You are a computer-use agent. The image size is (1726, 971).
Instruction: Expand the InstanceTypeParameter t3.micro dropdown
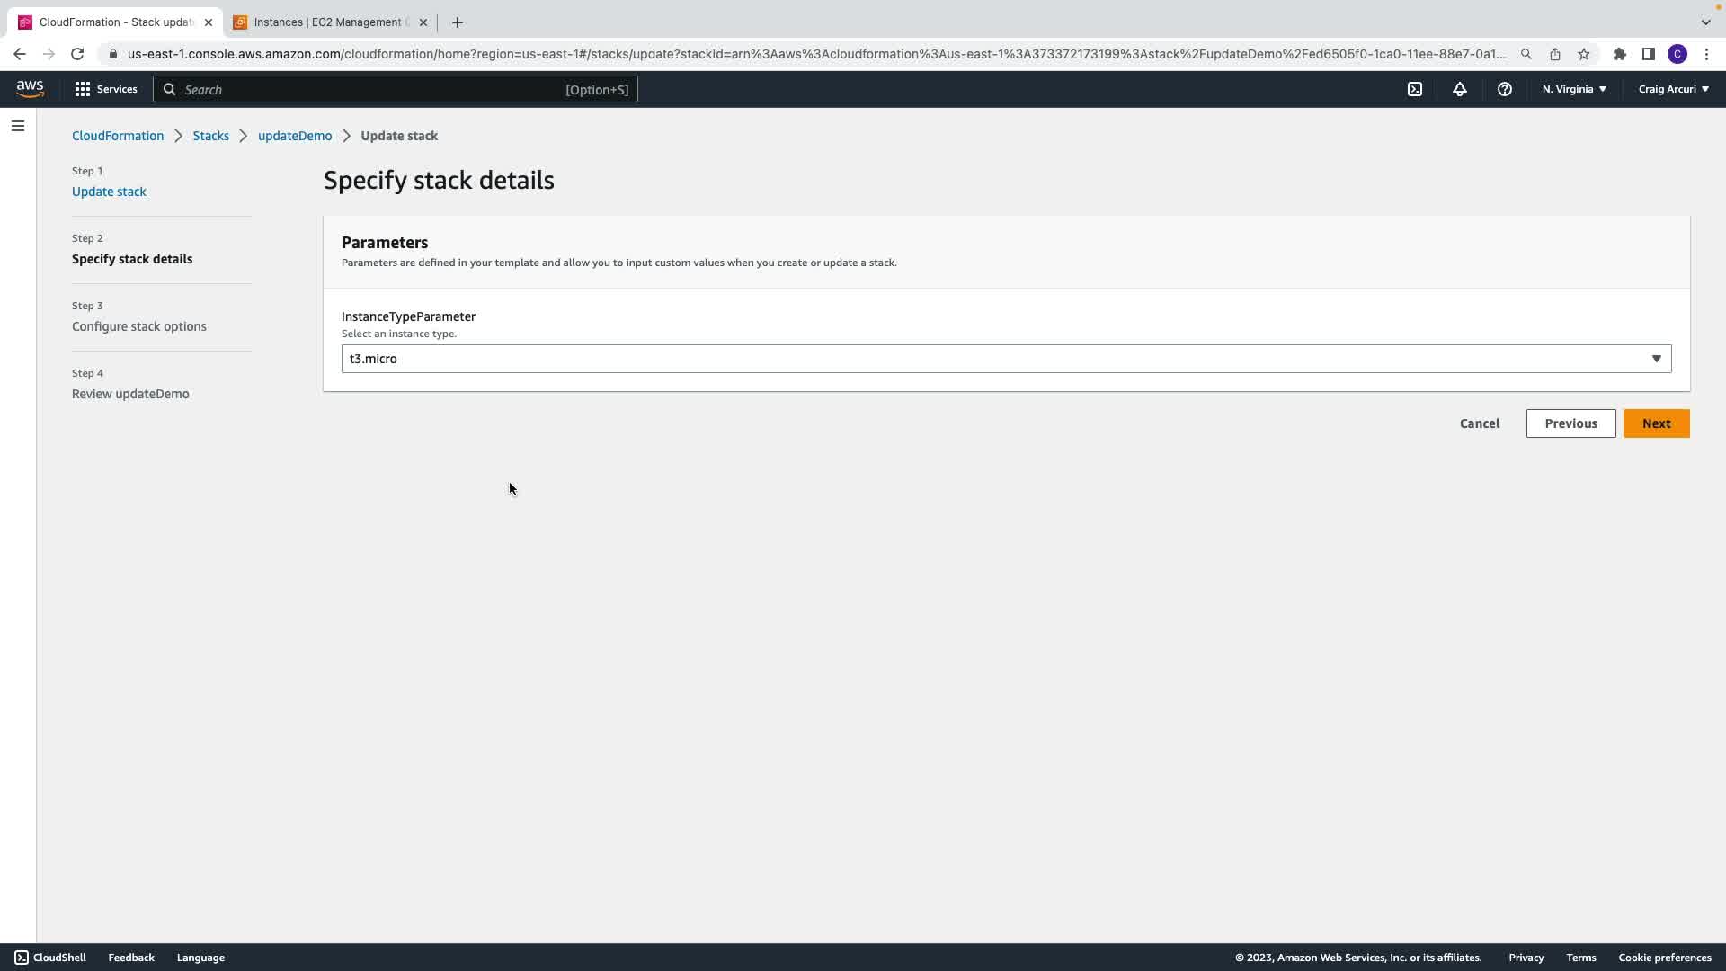click(1006, 359)
